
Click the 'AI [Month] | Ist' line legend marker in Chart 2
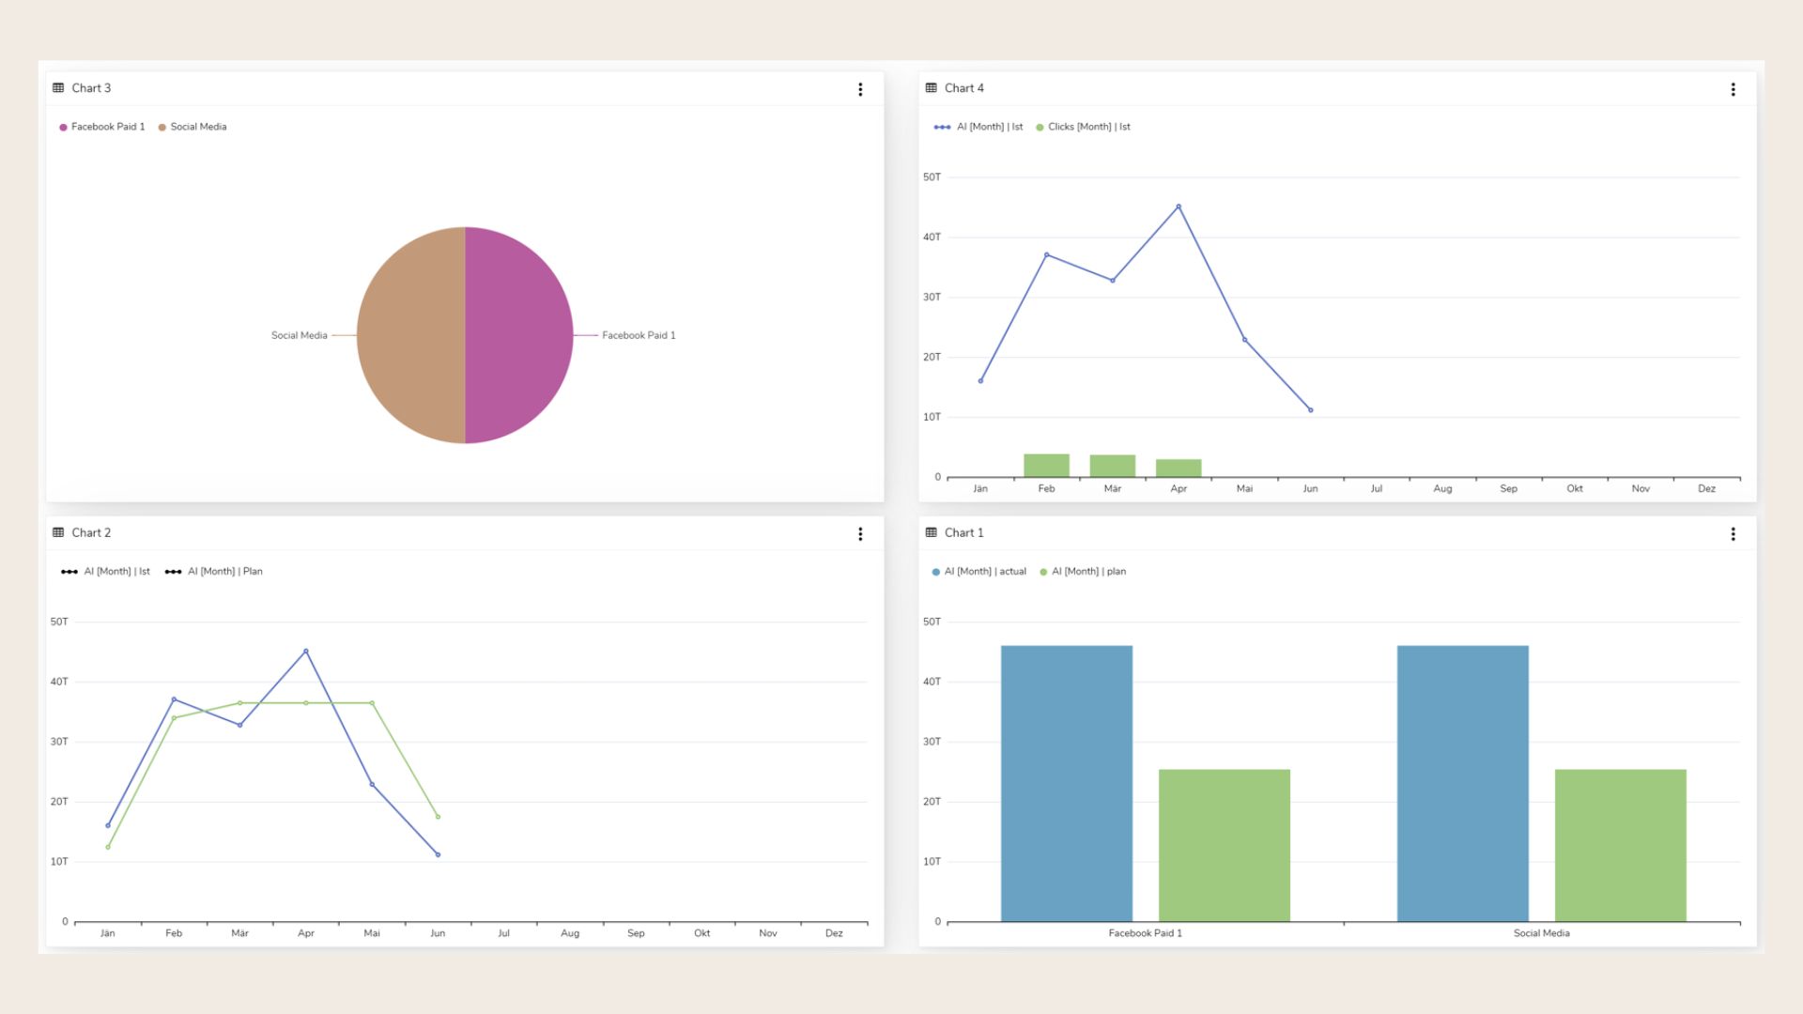click(70, 571)
